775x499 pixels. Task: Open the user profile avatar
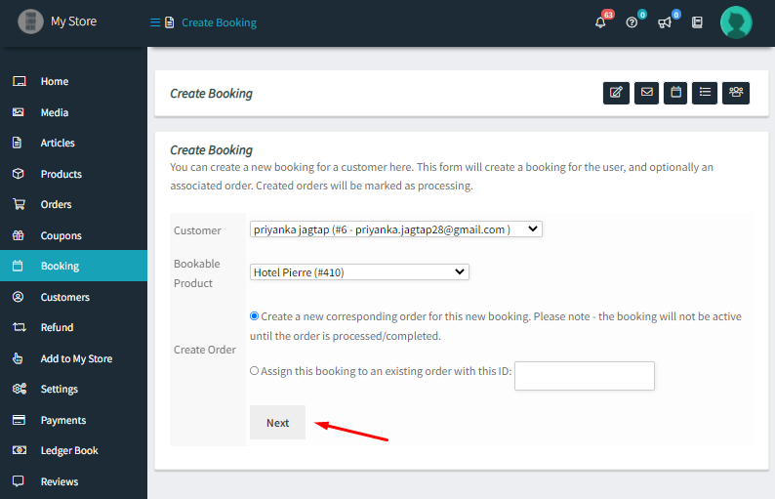[736, 22]
